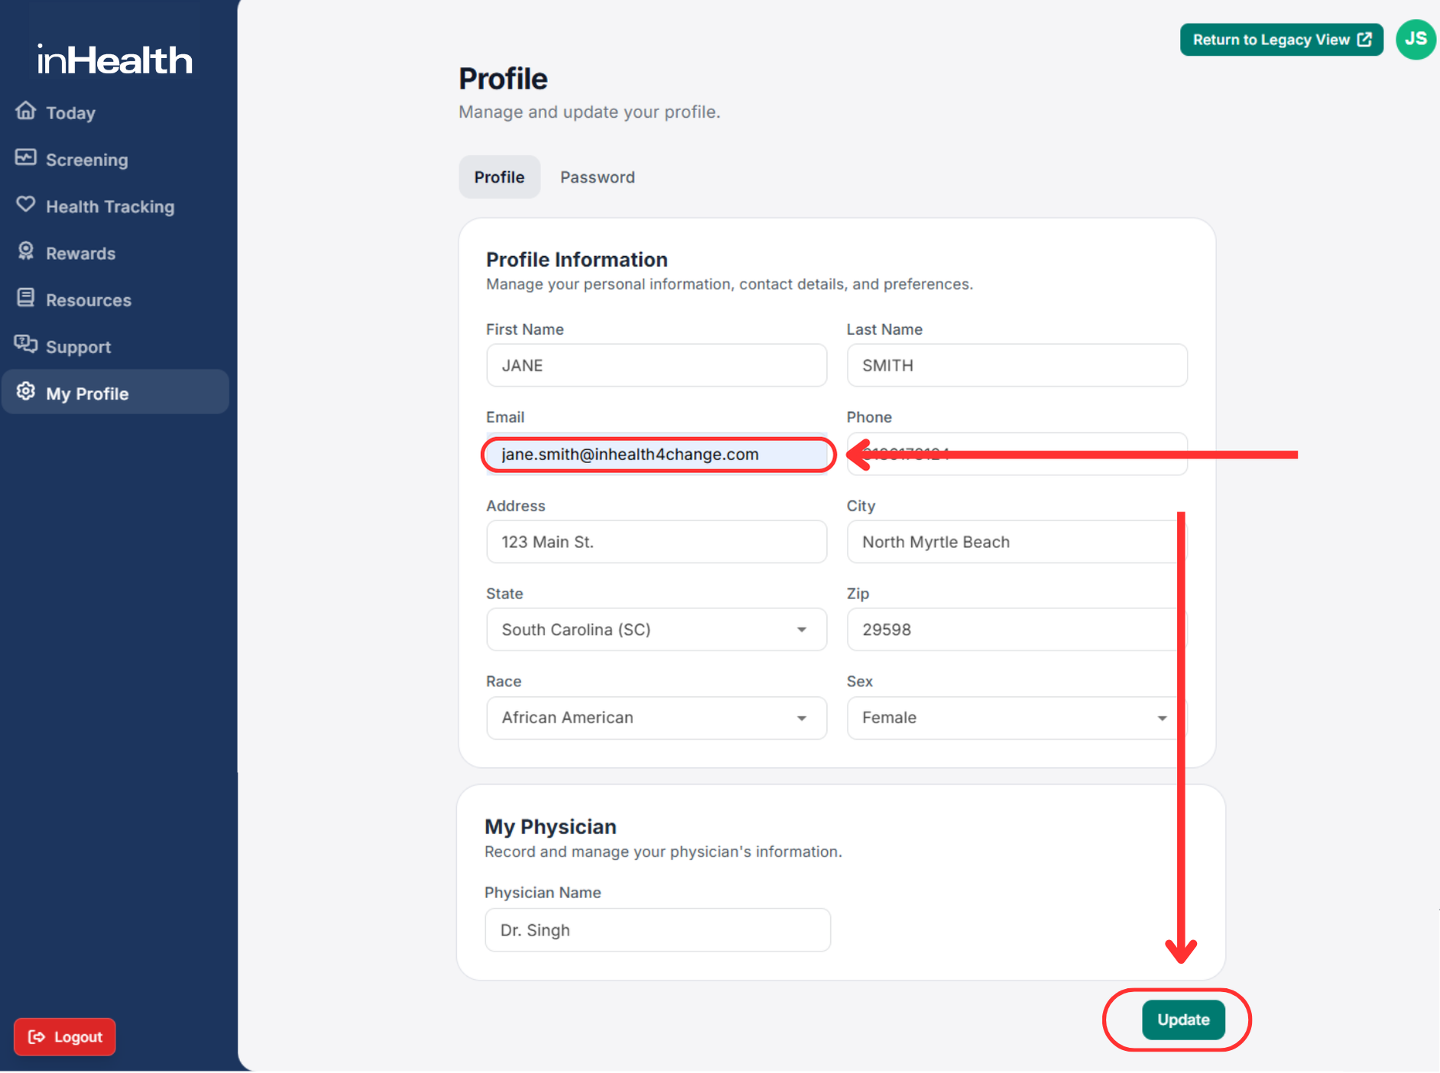The width and height of the screenshot is (1440, 1073).
Task: Click the red Logout button
Action: [65, 1037]
